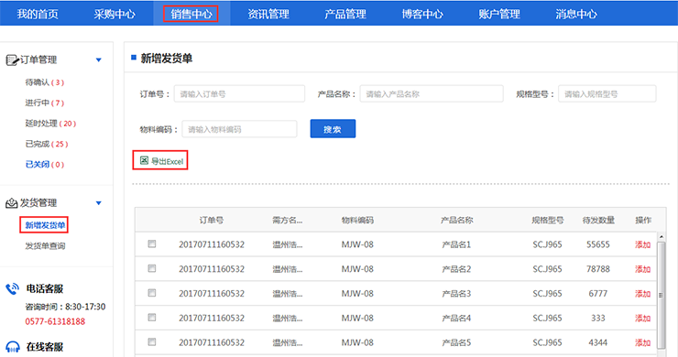The height and width of the screenshot is (357, 678).
Task: Open the 我的首页 tab
Action: pos(38,14)
